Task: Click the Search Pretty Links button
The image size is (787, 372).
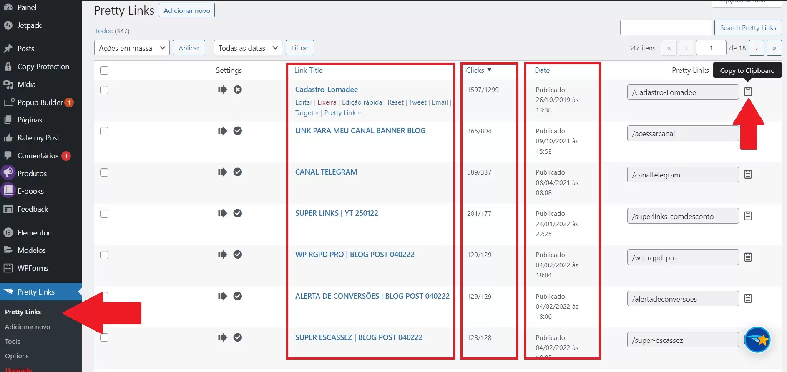Action: [748, 27]
